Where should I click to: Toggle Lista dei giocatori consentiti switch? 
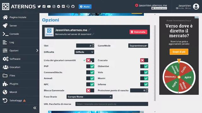tap(90, 60)
